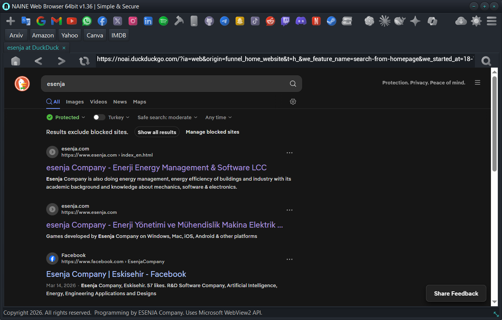Click the mobile phone view icon
502x320 pixels.
194,21
